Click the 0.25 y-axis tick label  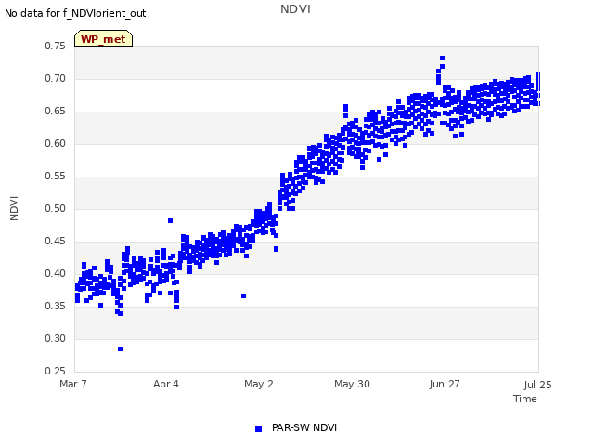click(x=55, y=371)
